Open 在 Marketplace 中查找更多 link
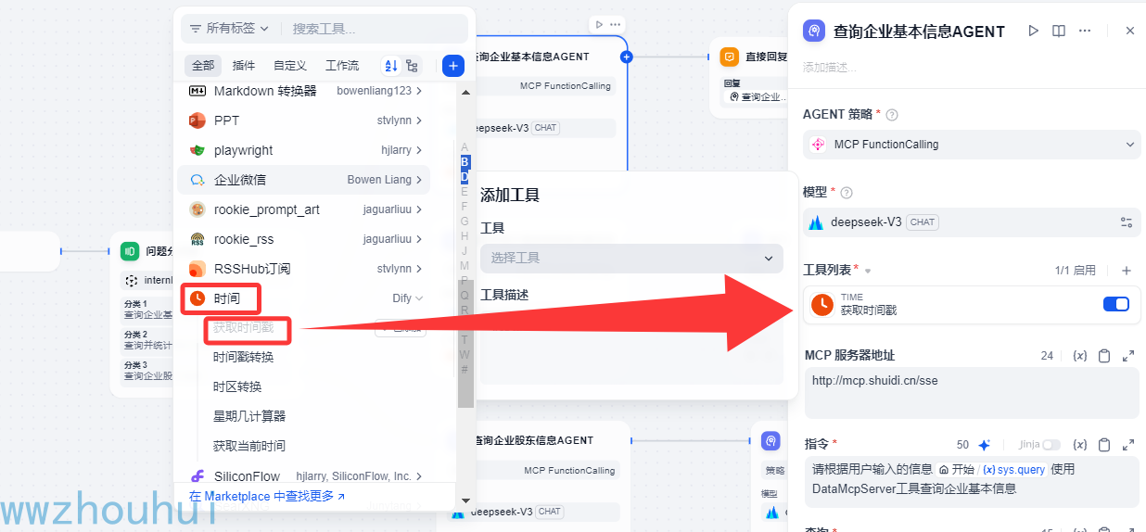The width and height of the screenshot is (1146, 532). [x=267, y=497]
